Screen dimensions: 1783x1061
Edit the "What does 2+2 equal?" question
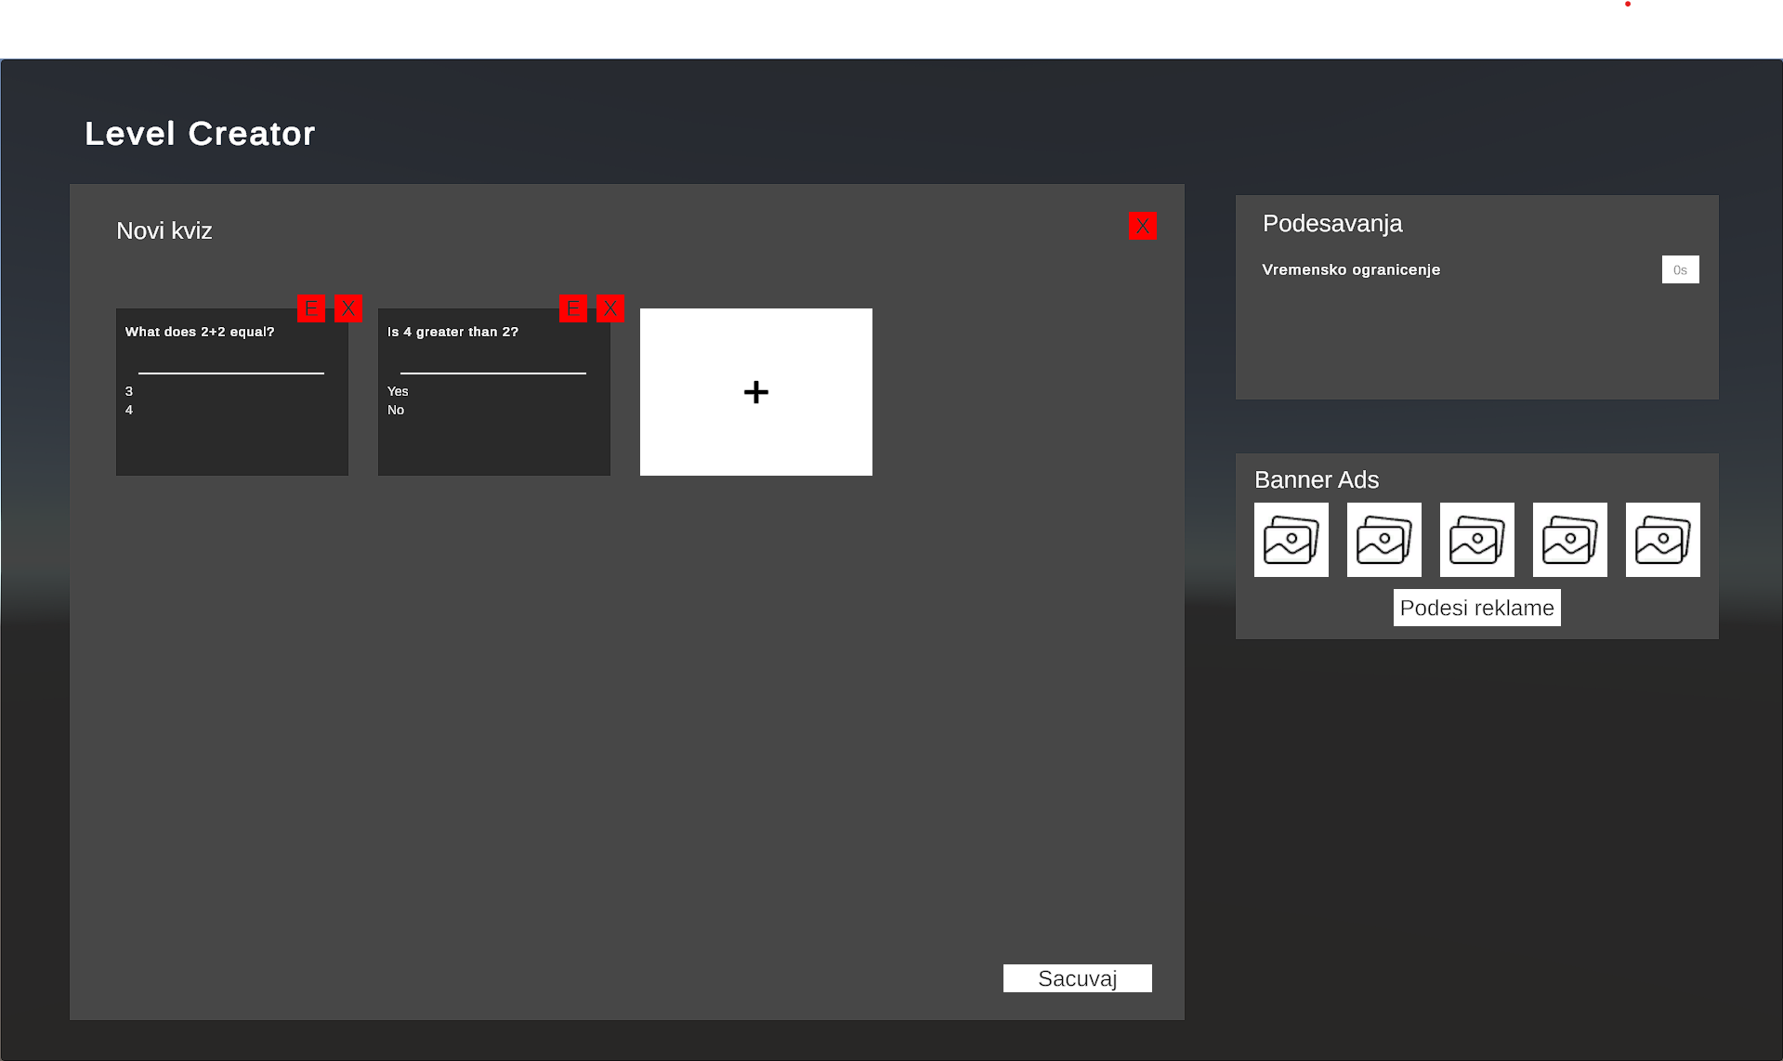tap(311, 308)
